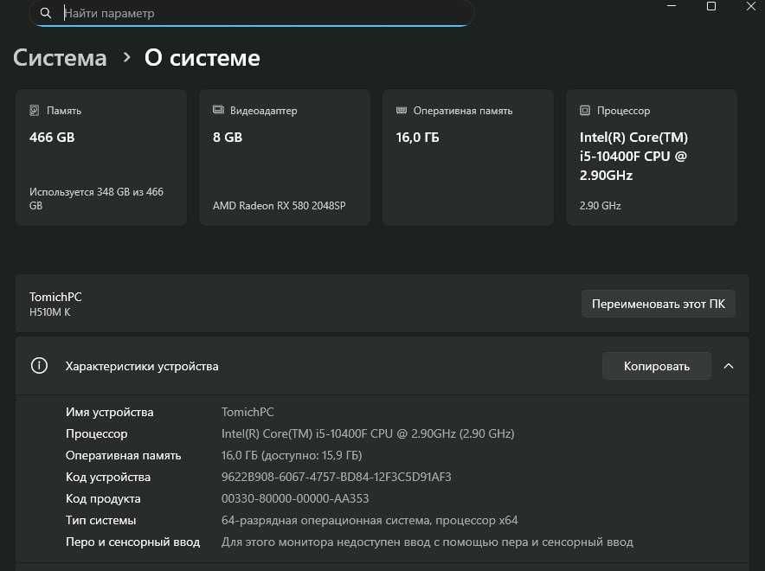Open the "Память" 466 GB card
This screenshot has height=571, width=765.
point(101,157)
